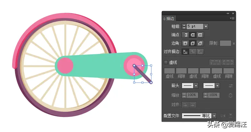Image resolution: width=251 pixels, height=132 pixels.
Task: Click the 描边 stroke panel tab
Action: (x=170, y=19)
